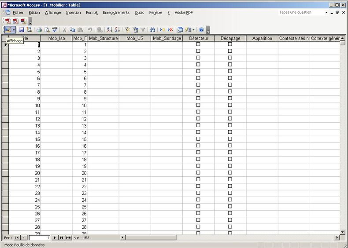Click third Adobe PDF toolbar icon

coord(23,21)
